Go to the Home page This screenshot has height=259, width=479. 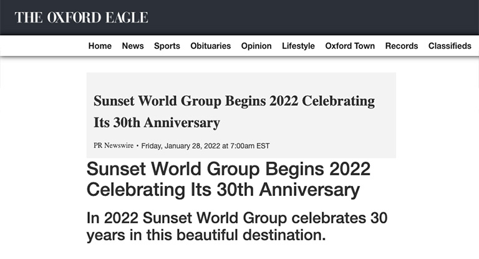100,46
